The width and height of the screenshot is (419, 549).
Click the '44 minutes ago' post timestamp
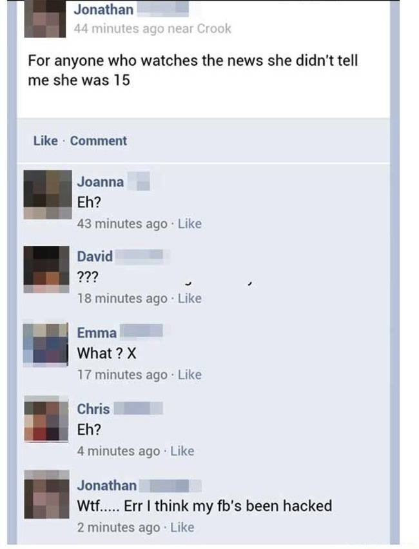pos(119,28)
